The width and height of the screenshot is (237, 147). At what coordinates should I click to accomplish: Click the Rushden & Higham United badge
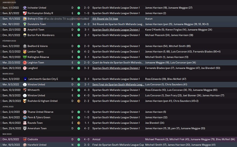click(x=25, y=101)
